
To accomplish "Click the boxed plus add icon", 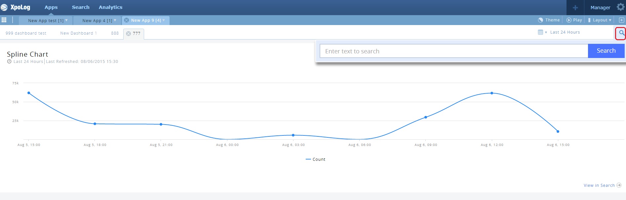I will 621,20.
